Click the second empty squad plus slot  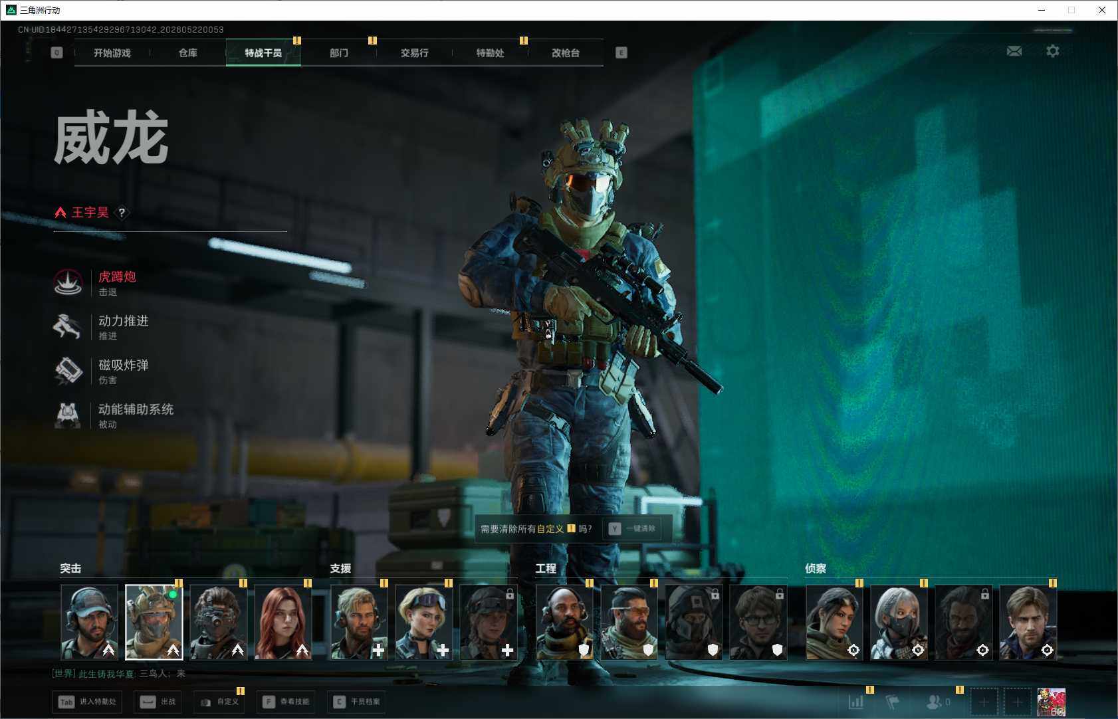[1018, 702]
